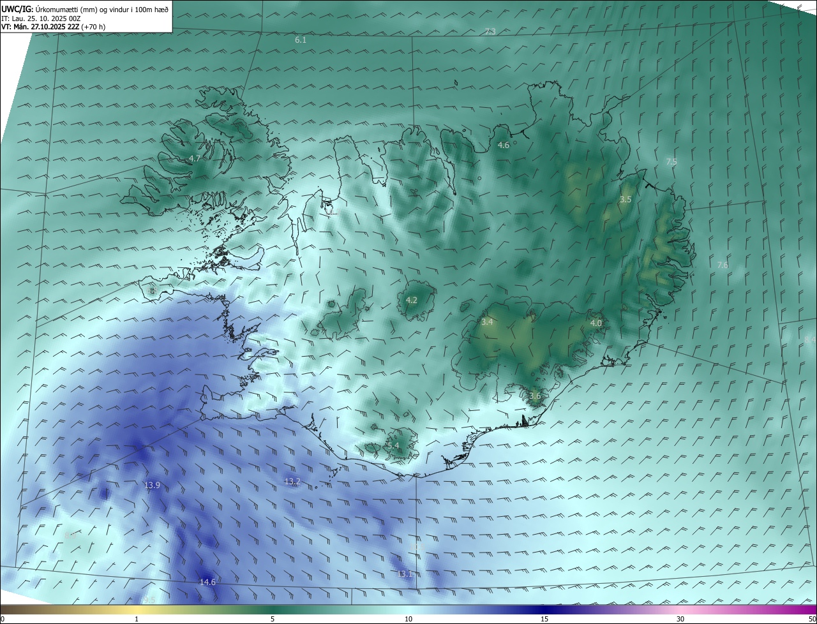This screenshot has height=624, width=817.
Task: Click the 7.5 value label on the map
Action: pyautogui.click(x=671, y=161)
